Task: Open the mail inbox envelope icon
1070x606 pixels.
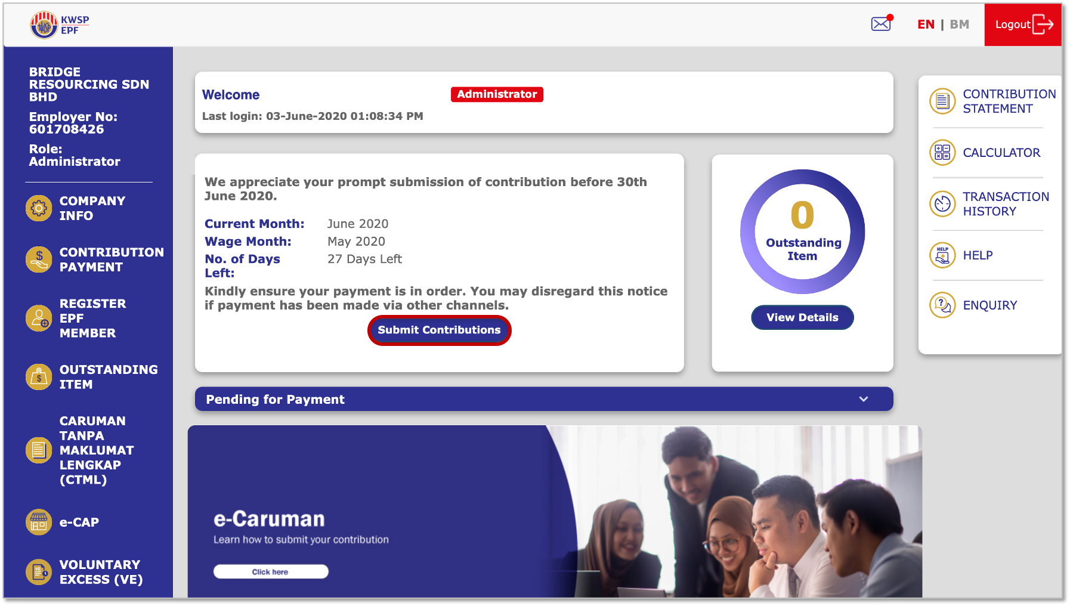Action: click(x=882, y=23)
